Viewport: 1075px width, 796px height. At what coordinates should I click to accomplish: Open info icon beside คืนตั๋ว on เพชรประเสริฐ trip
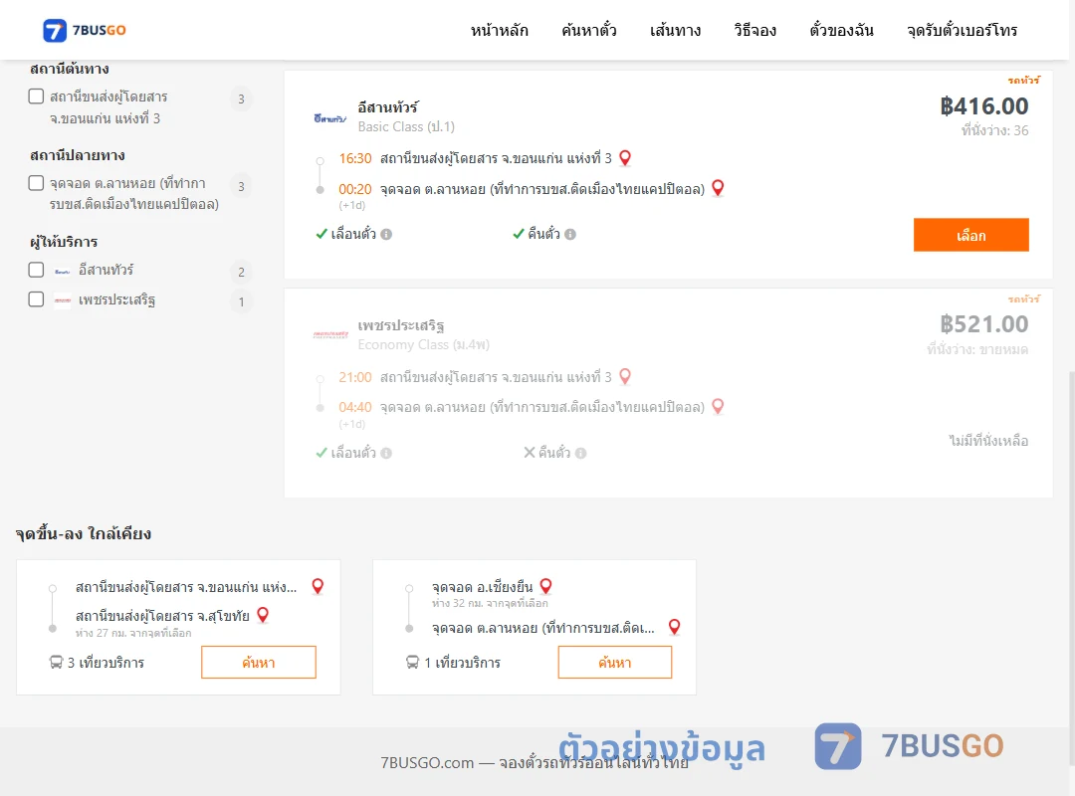(x=580, y=453)
